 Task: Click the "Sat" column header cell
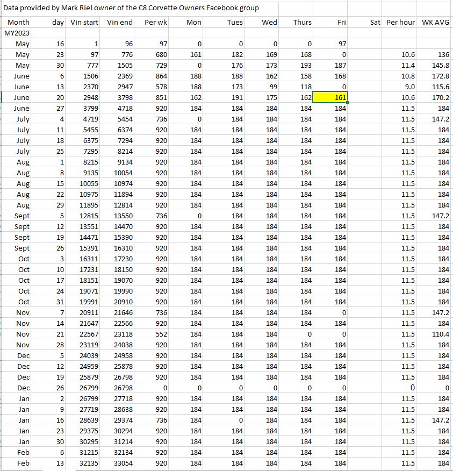(375, 23)
